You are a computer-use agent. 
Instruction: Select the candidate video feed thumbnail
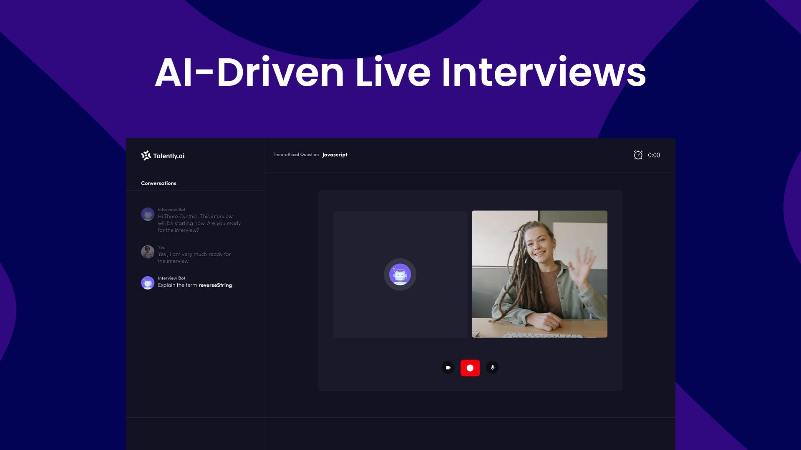(x=539, y=274)
